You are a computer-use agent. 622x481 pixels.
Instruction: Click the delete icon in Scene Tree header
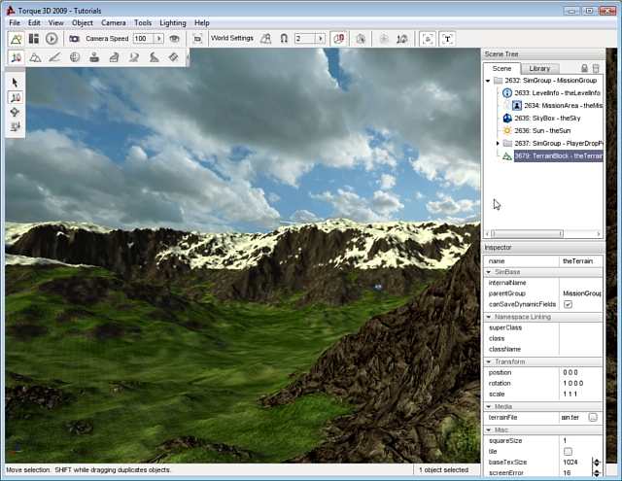[597, 68]
